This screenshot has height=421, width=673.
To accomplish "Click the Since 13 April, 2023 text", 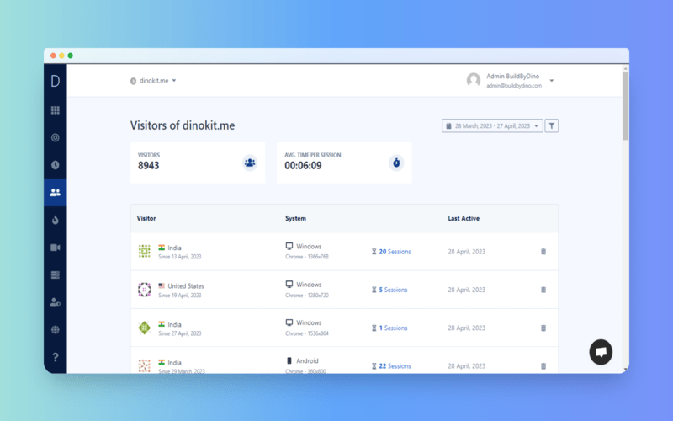I will tap(180, 257).
